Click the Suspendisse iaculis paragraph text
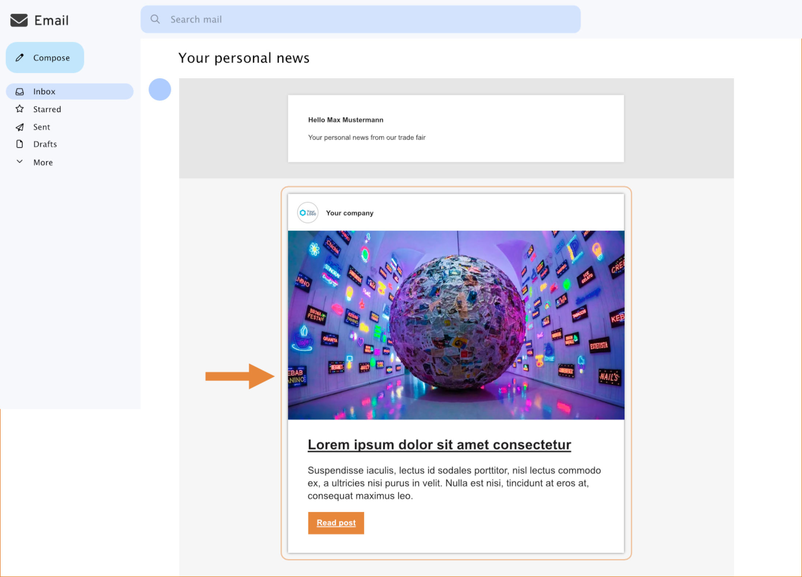Image resolution: width=802 pixels, height=577 pixels. (454, 483)
